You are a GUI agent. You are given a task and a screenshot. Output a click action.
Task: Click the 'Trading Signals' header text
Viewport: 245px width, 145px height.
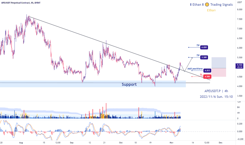click(x=221, y=5)
